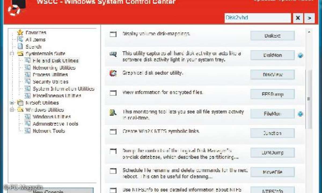Viewport: 322px width, 193px height.
Task: Open Network Tools in the tree
Action: pyautogui.click(x=49, y=131)
